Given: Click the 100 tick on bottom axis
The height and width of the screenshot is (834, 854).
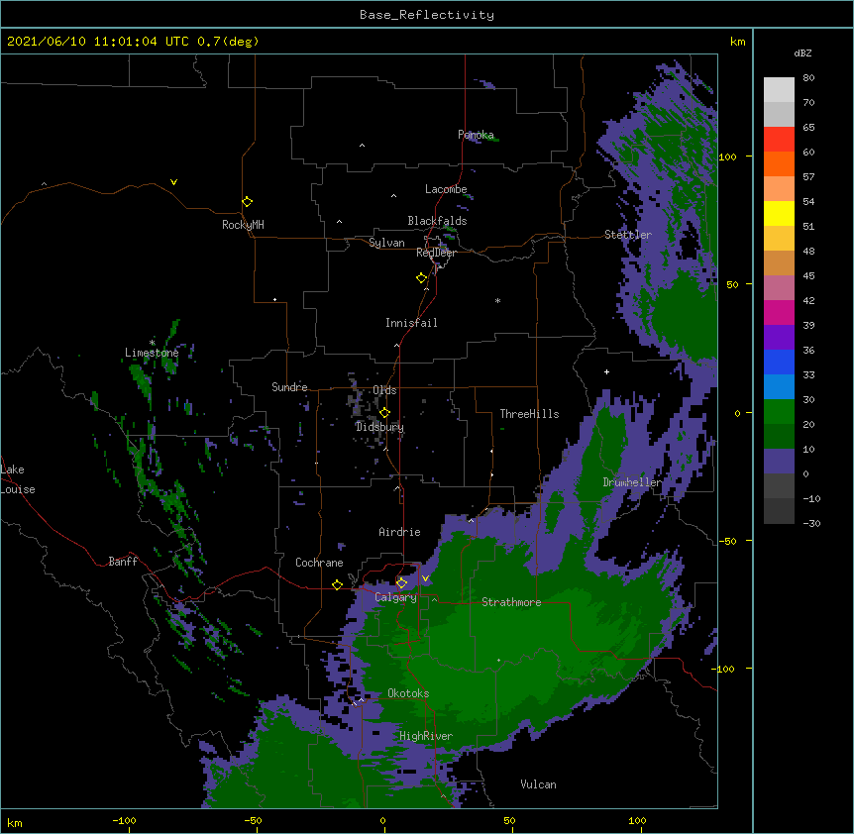Looking at the screenshot, I should point(637,820).
